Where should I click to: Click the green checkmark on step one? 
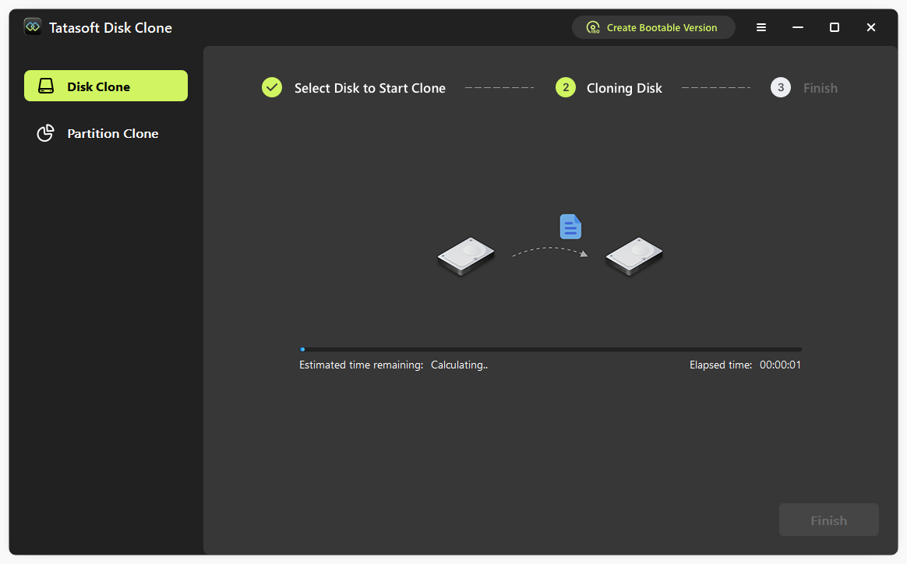(272, 87)
